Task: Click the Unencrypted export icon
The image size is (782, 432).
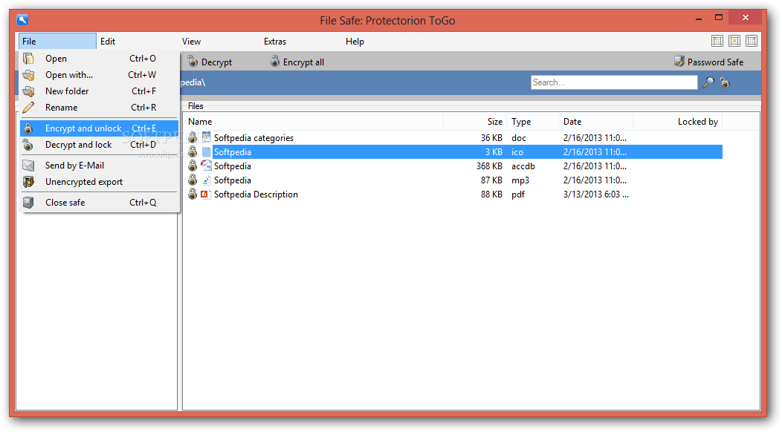Action: [x=28, y=182]
